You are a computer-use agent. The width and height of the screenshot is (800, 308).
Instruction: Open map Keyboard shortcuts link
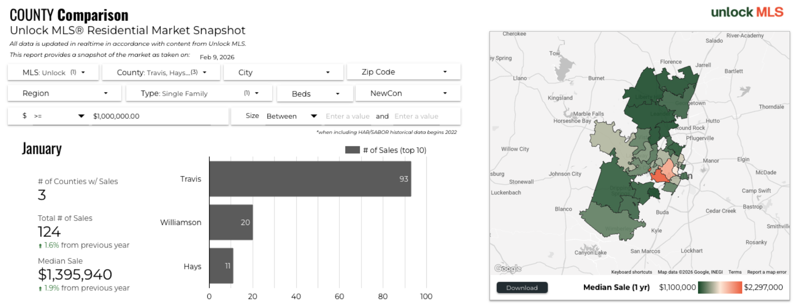tap(631, 272)
